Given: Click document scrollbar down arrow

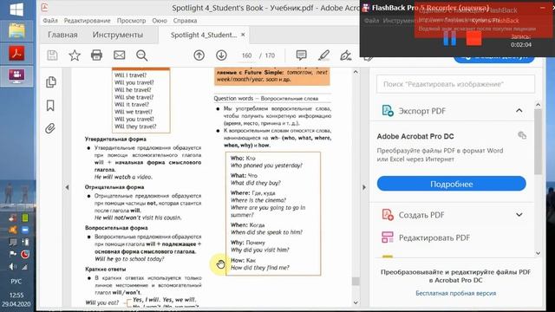Looking at the screenshot, I should point(356,302).
